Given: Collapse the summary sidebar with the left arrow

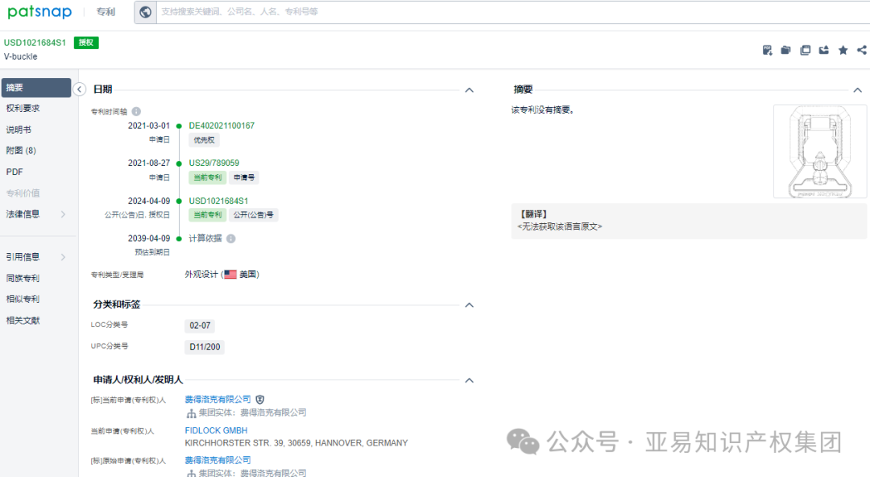Looking at the screenshot, I should (79, 89).
